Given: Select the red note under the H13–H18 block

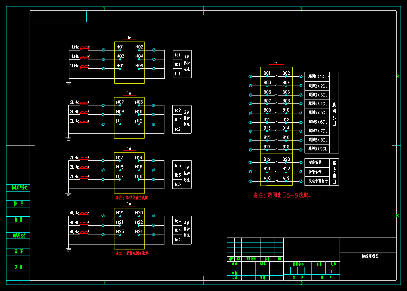Looking at the screenshot, I should (132, 197).
